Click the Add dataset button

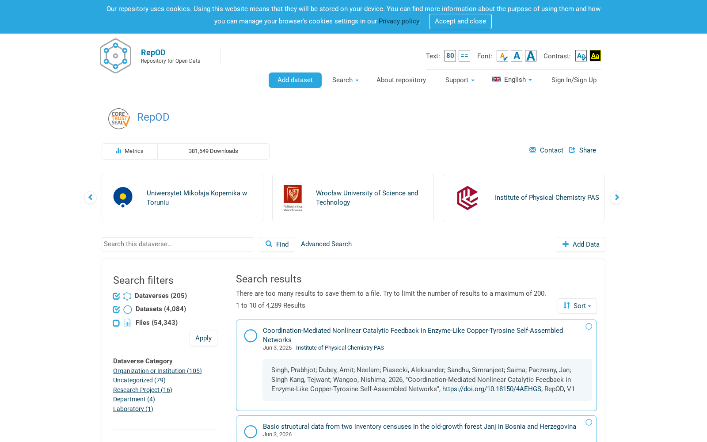pos(295,80)
